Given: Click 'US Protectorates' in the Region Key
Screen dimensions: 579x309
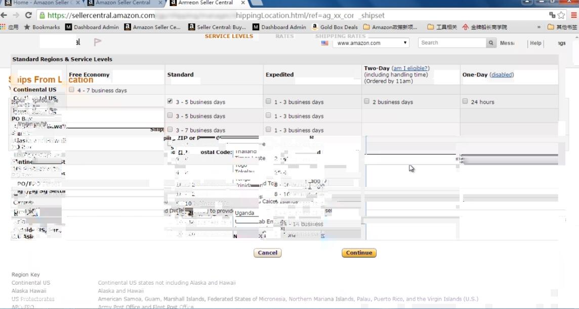Looking at the screenshot, I should click(33, 299).
